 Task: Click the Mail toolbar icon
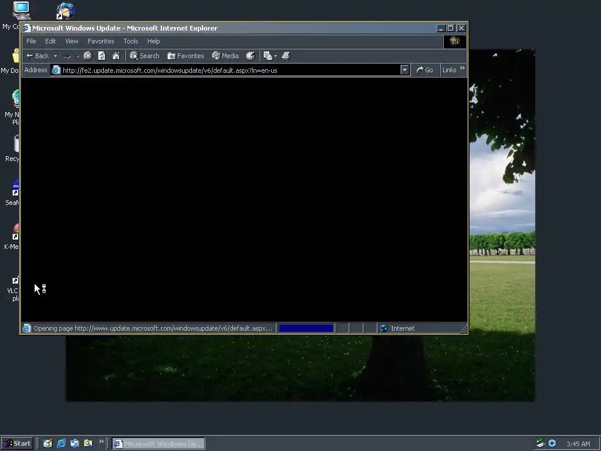coord(268,56)
